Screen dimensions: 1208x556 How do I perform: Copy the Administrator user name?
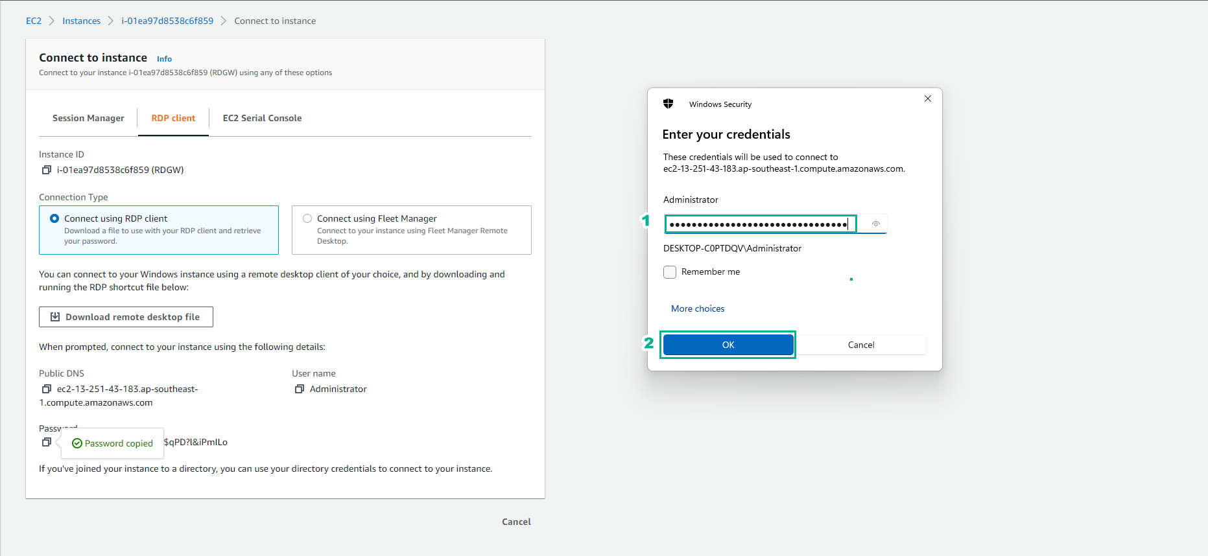[300, 389]
